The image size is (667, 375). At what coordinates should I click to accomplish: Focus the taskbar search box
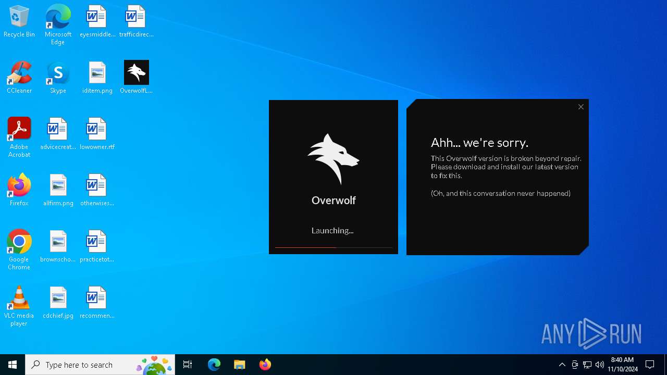tap(100, 365)
